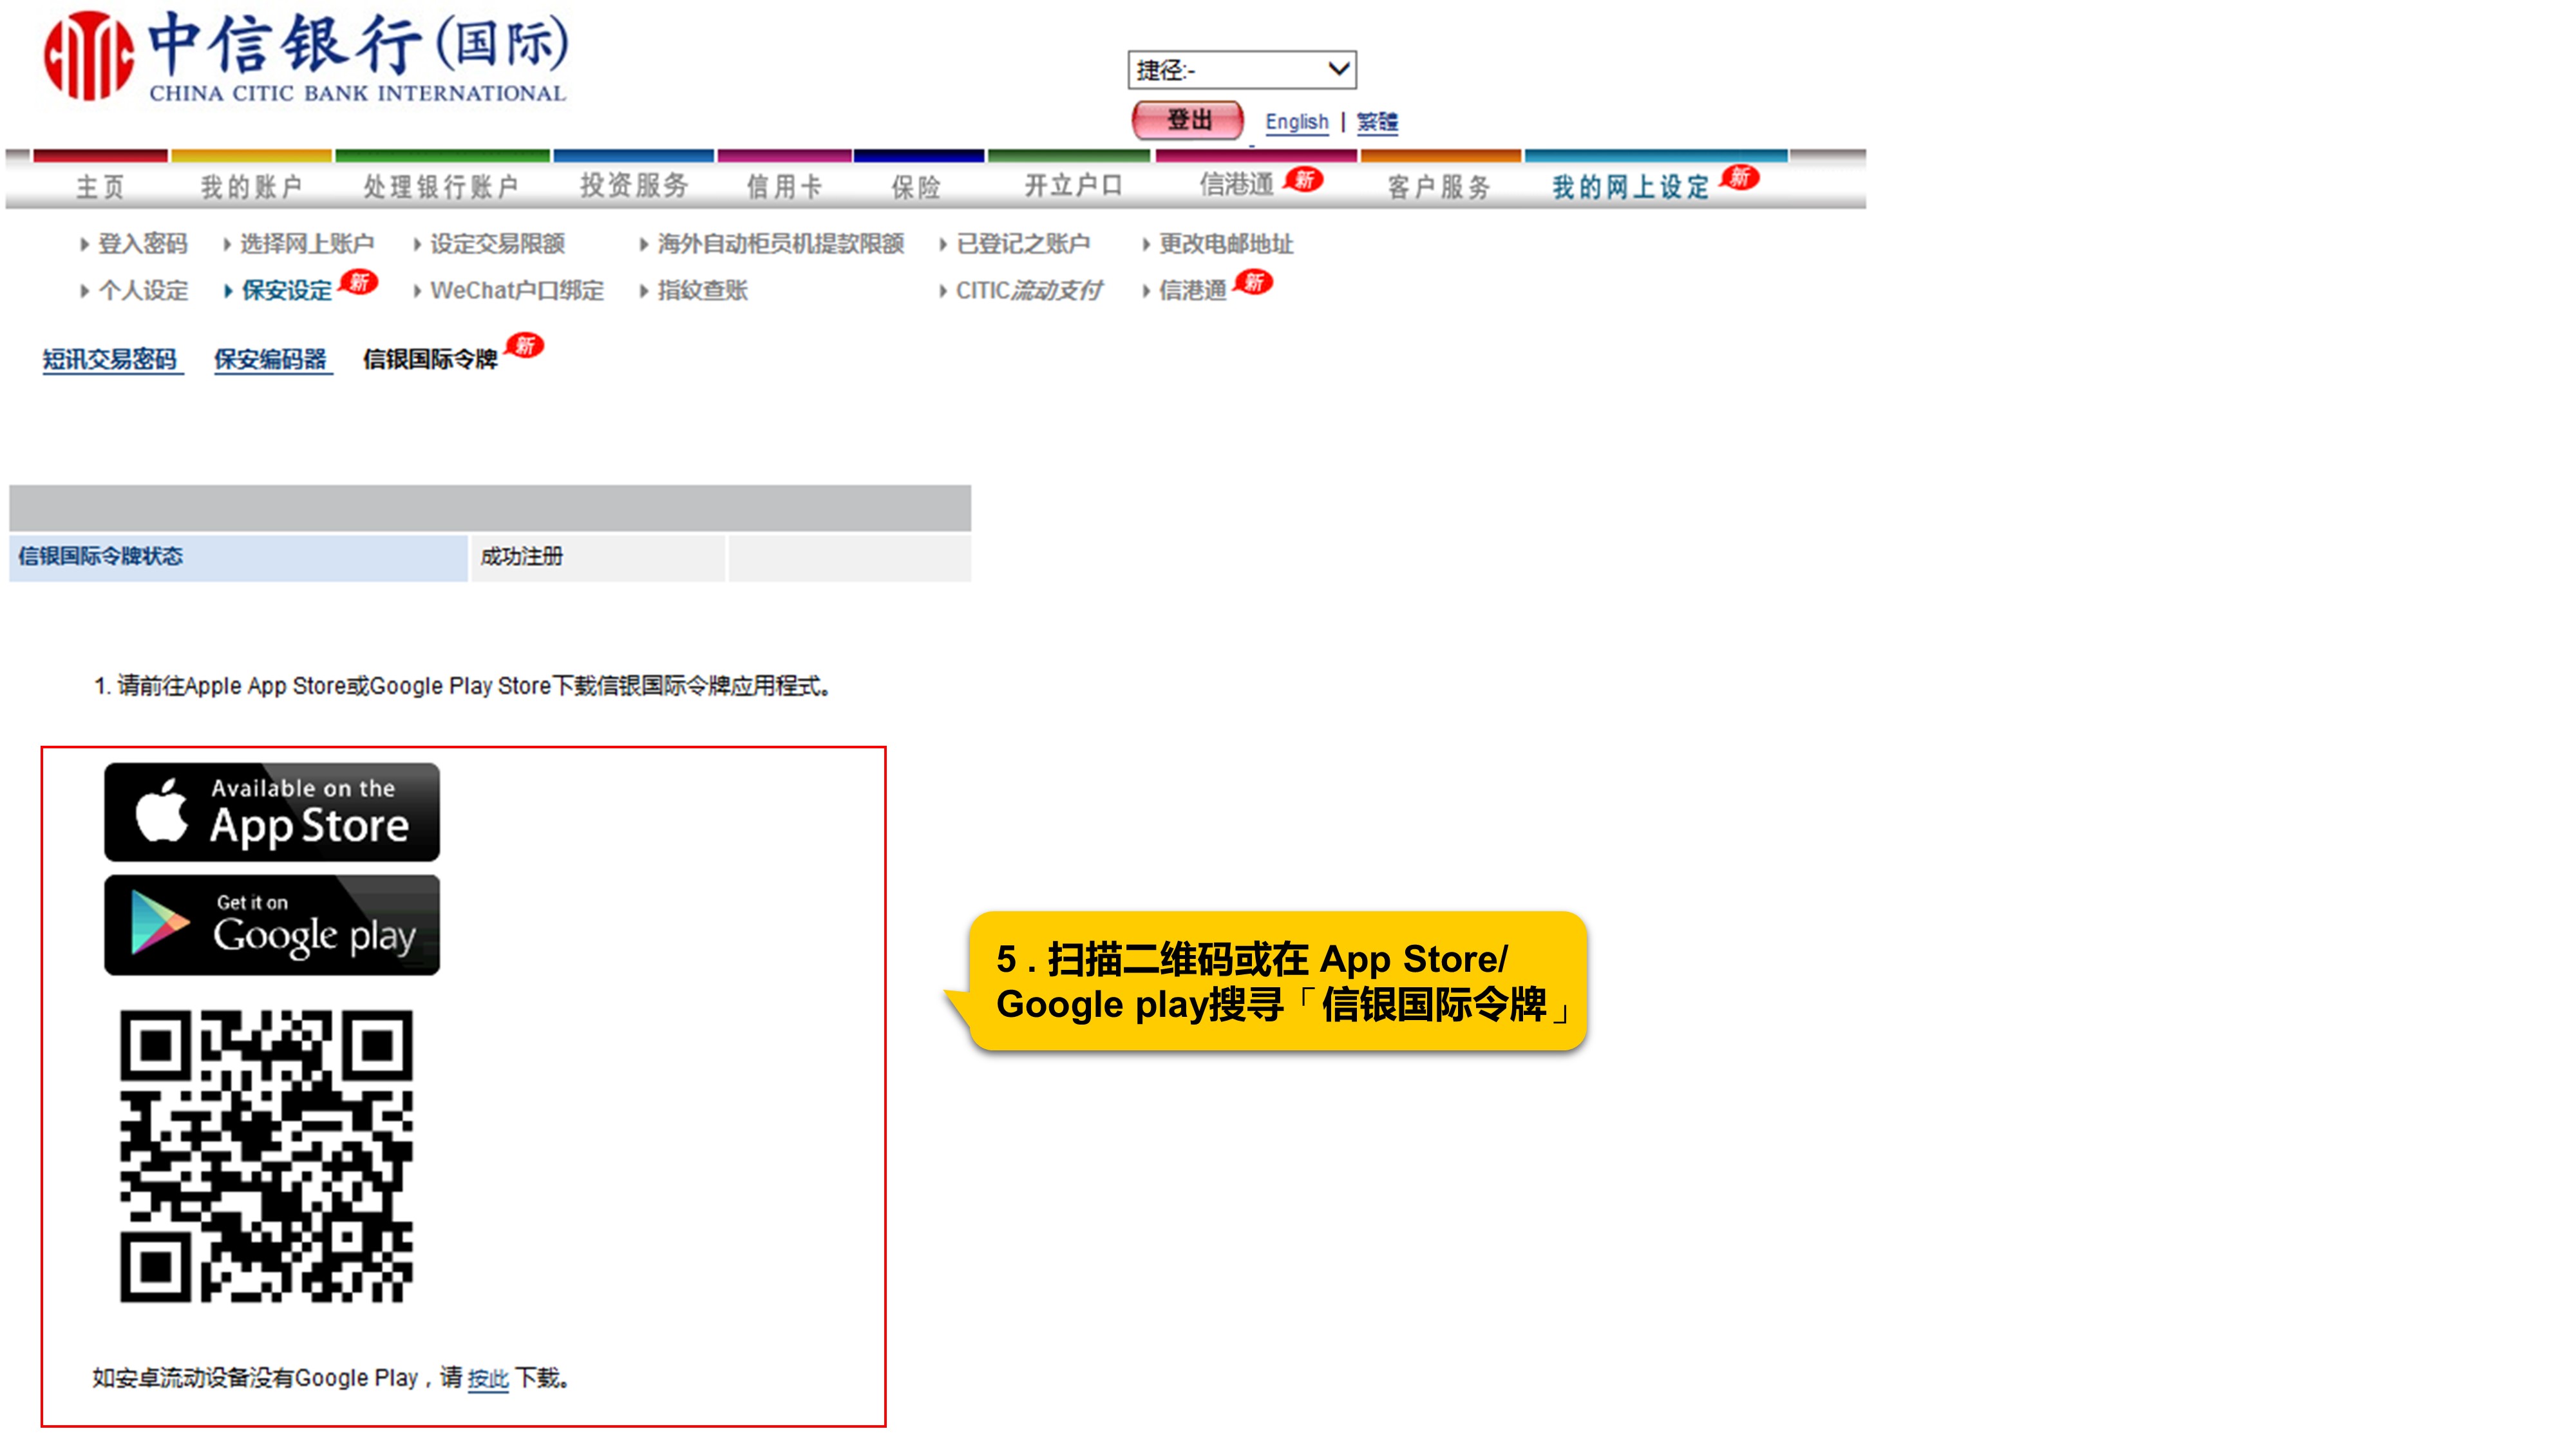Switch language to English
Screen dimensions: 2576x1449
(1296, 122)
